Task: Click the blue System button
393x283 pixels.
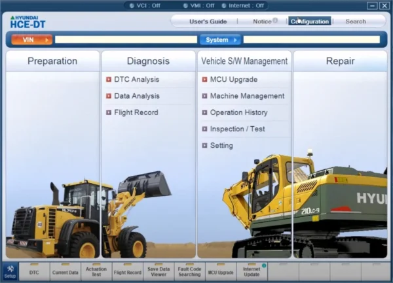Action: pyautogui.click(x=220, y=40)
